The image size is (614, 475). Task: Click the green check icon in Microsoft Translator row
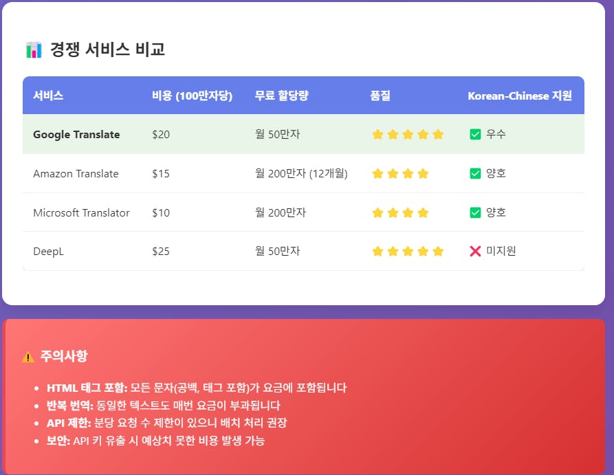[475, 212]
